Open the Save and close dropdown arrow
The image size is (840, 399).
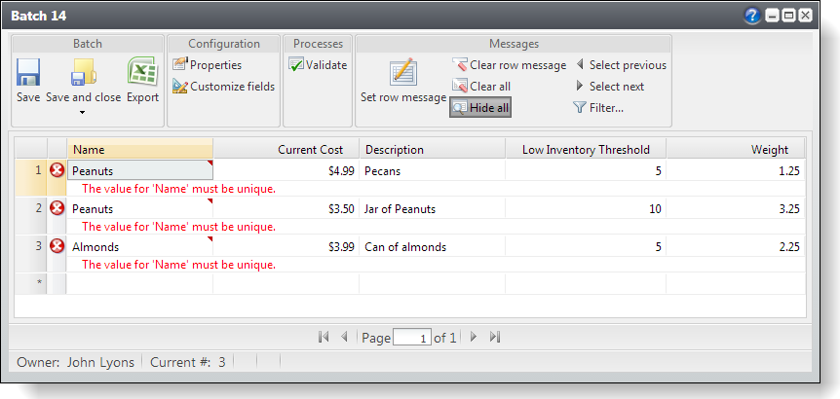pos(83,112)
